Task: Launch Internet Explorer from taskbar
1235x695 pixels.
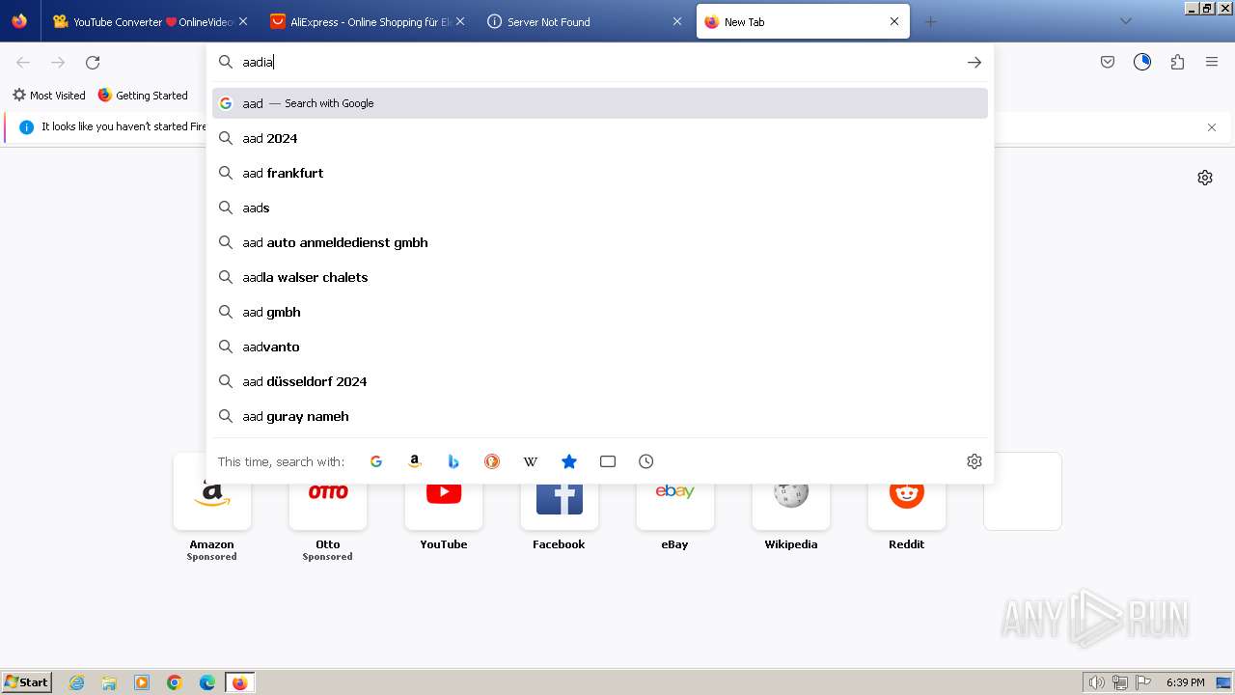Action: coord(77,682)
